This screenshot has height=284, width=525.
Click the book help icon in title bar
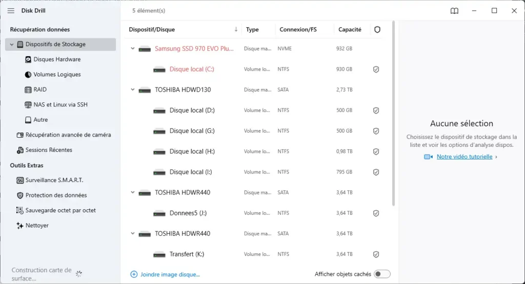pyautogui.click(x=454, y=11)
